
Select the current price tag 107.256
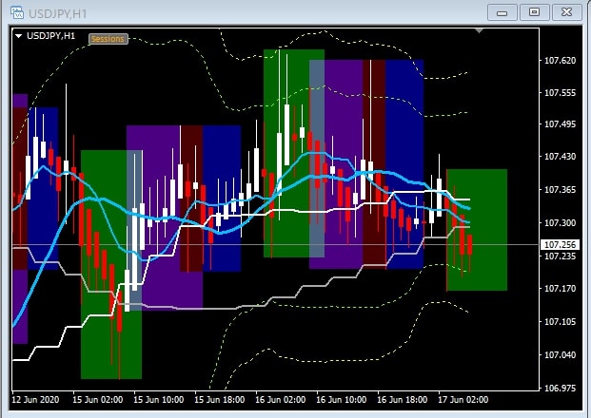tap(559, 244)
